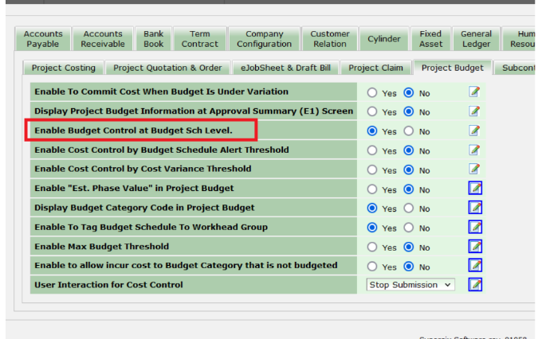Select No for Budget Control at Budget Sch Level
The height and width of the screenshot is (339, 538).
click(x=408, y=131)
